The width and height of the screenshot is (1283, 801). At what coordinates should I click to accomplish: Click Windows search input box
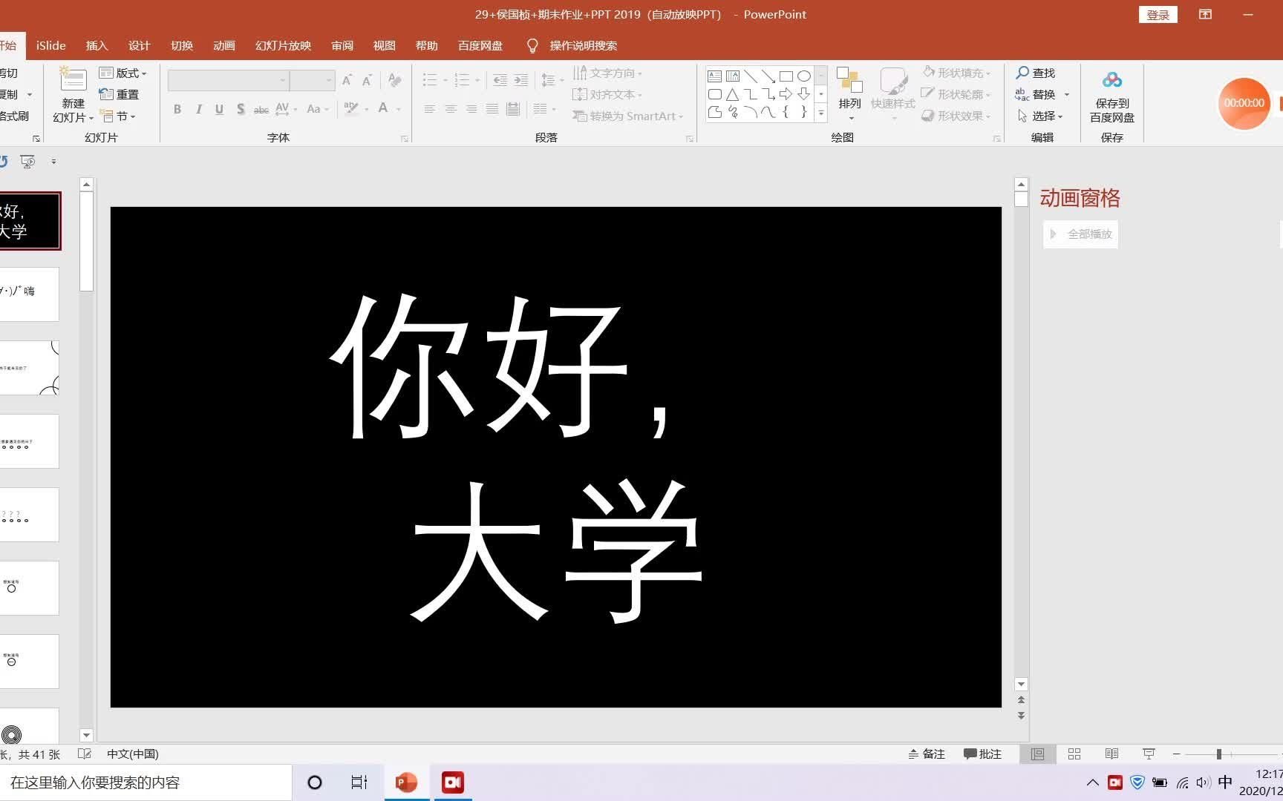click(x=146, y=782)
